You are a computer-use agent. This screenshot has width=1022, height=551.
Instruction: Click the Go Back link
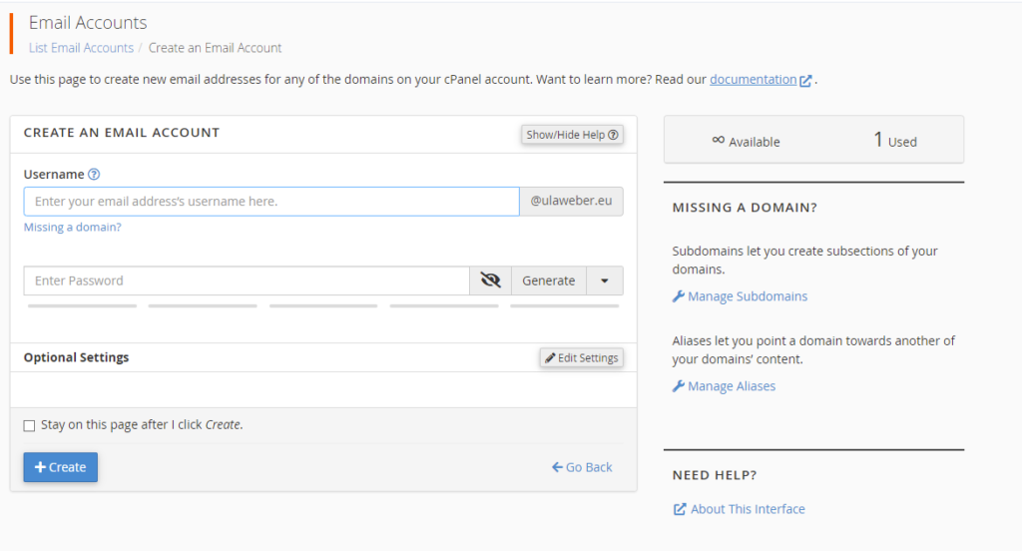coord(582,467)
